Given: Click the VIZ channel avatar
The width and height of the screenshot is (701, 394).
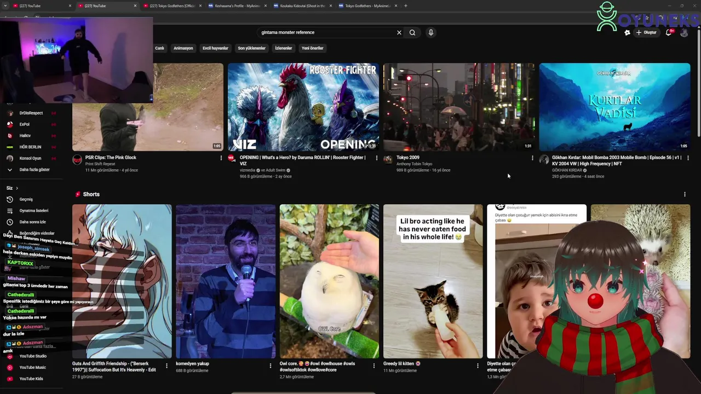Looking at the screenshot, I should 232,159.
